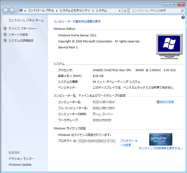This screenshot has width=187, height=173.
Task: Close the system window
Action: click(181, 4)
